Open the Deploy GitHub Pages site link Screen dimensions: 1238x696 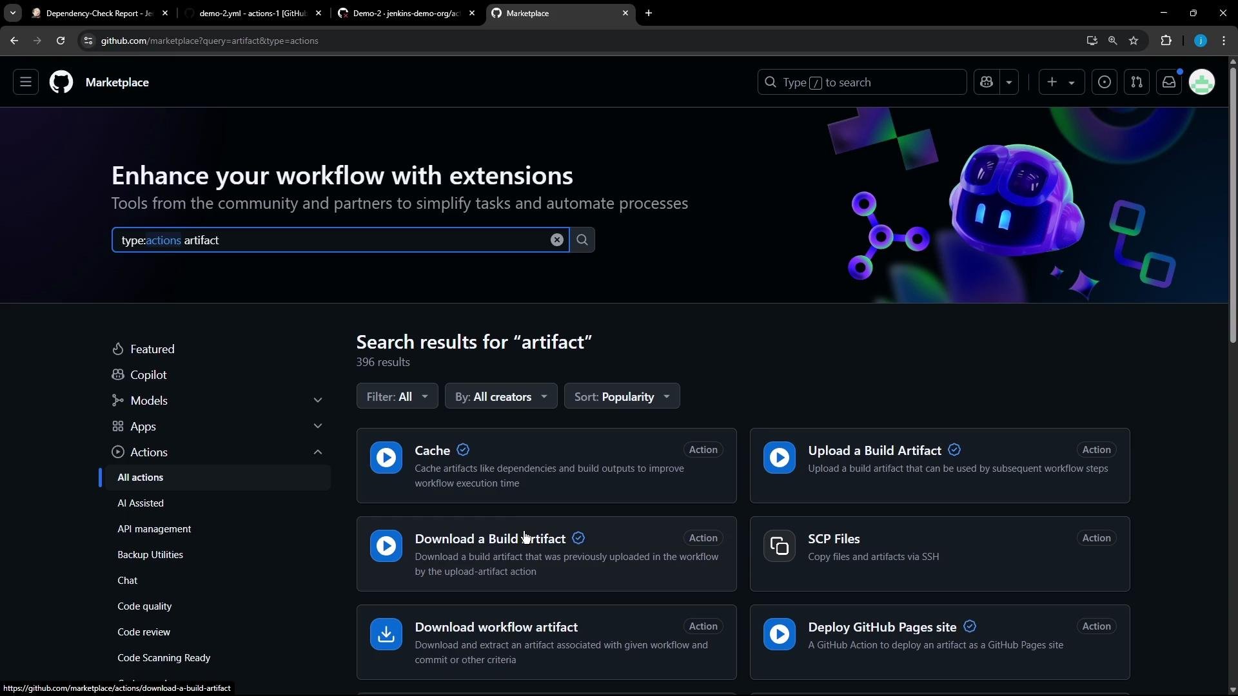point(882,627)
